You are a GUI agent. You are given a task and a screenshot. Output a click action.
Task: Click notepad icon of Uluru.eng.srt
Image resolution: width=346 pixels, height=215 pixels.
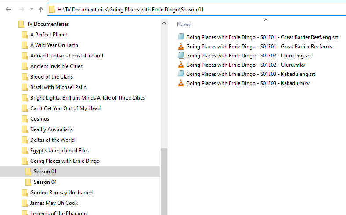(181, 55)
